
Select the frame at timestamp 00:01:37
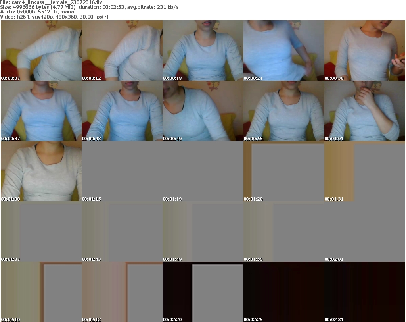click(x=41, y=232)
